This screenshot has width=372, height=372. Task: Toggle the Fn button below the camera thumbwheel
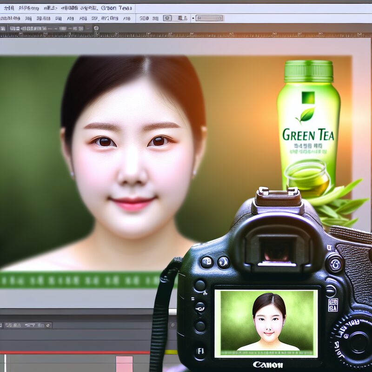pos(200,352)
